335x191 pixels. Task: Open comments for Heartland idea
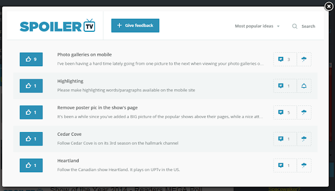285,165
